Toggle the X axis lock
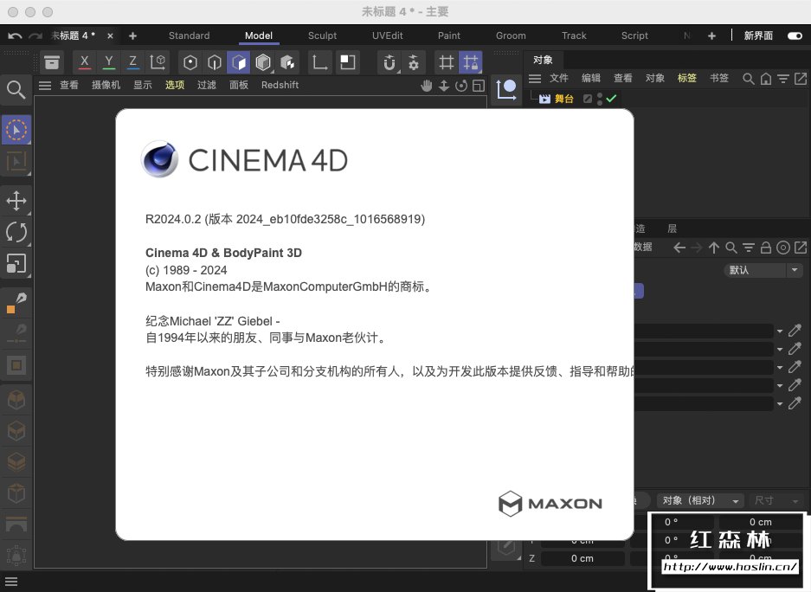Screen dimensions: 811x592 tap(85, 62)
